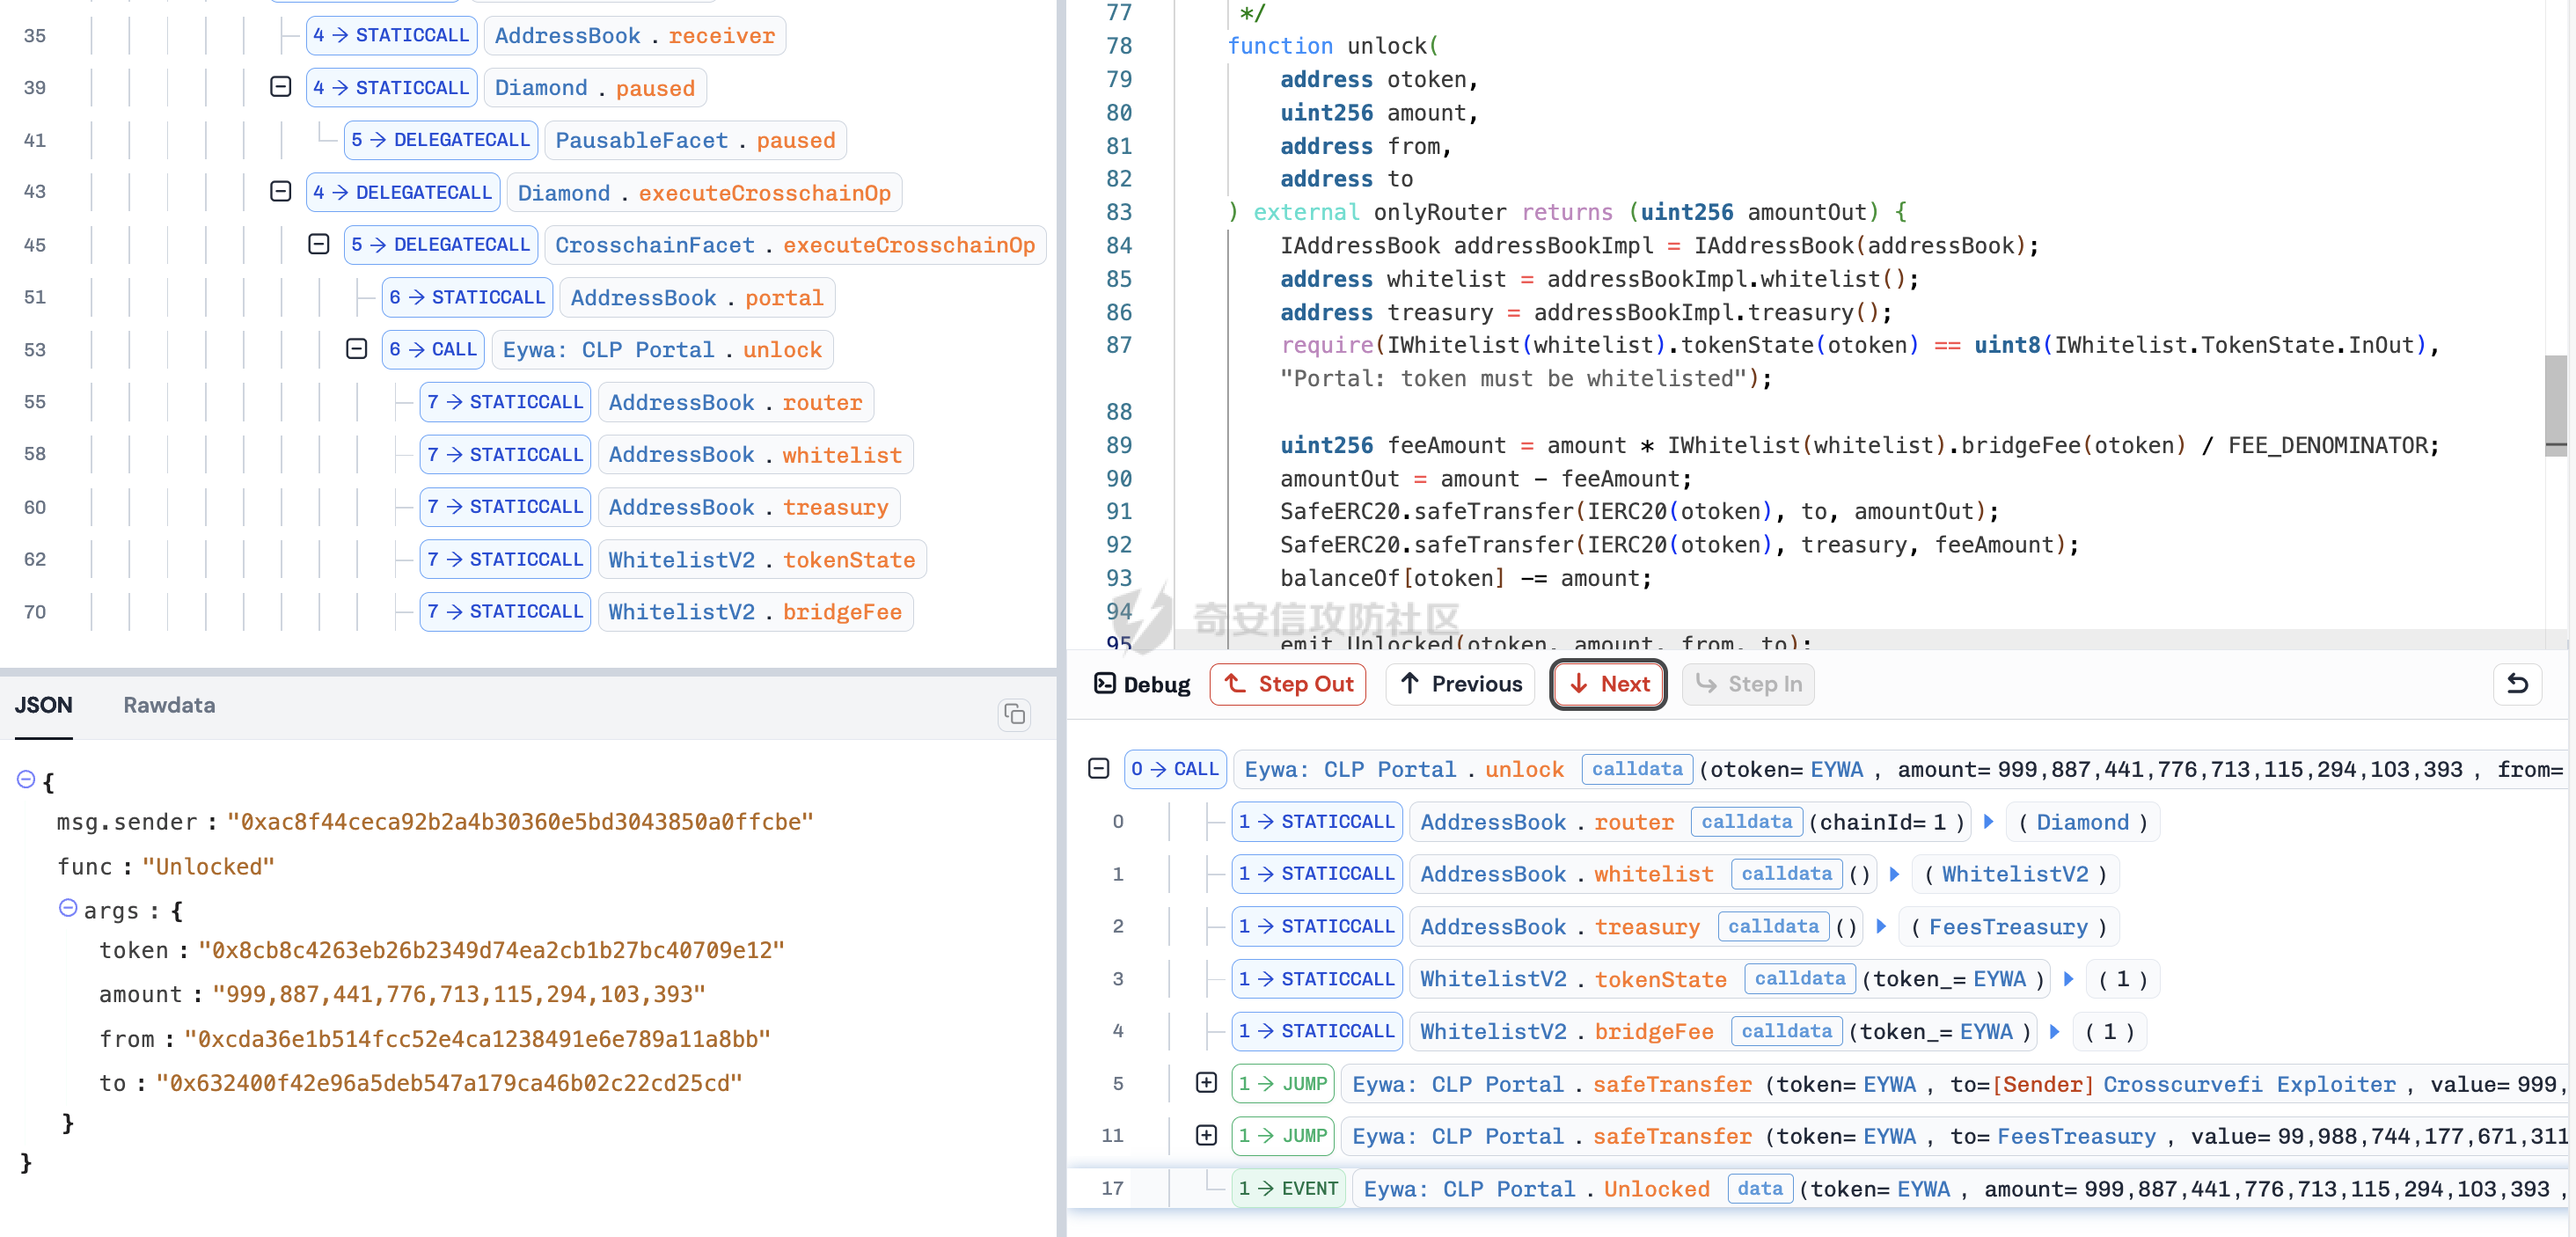Viewport: 2576px width, 1237px height.
Task: Expand first safeTransfer JUMP to Exploiter
Action: coord(1206,1083)
